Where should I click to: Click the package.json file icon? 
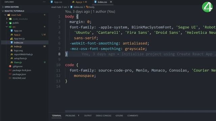[x=10, y=74]
